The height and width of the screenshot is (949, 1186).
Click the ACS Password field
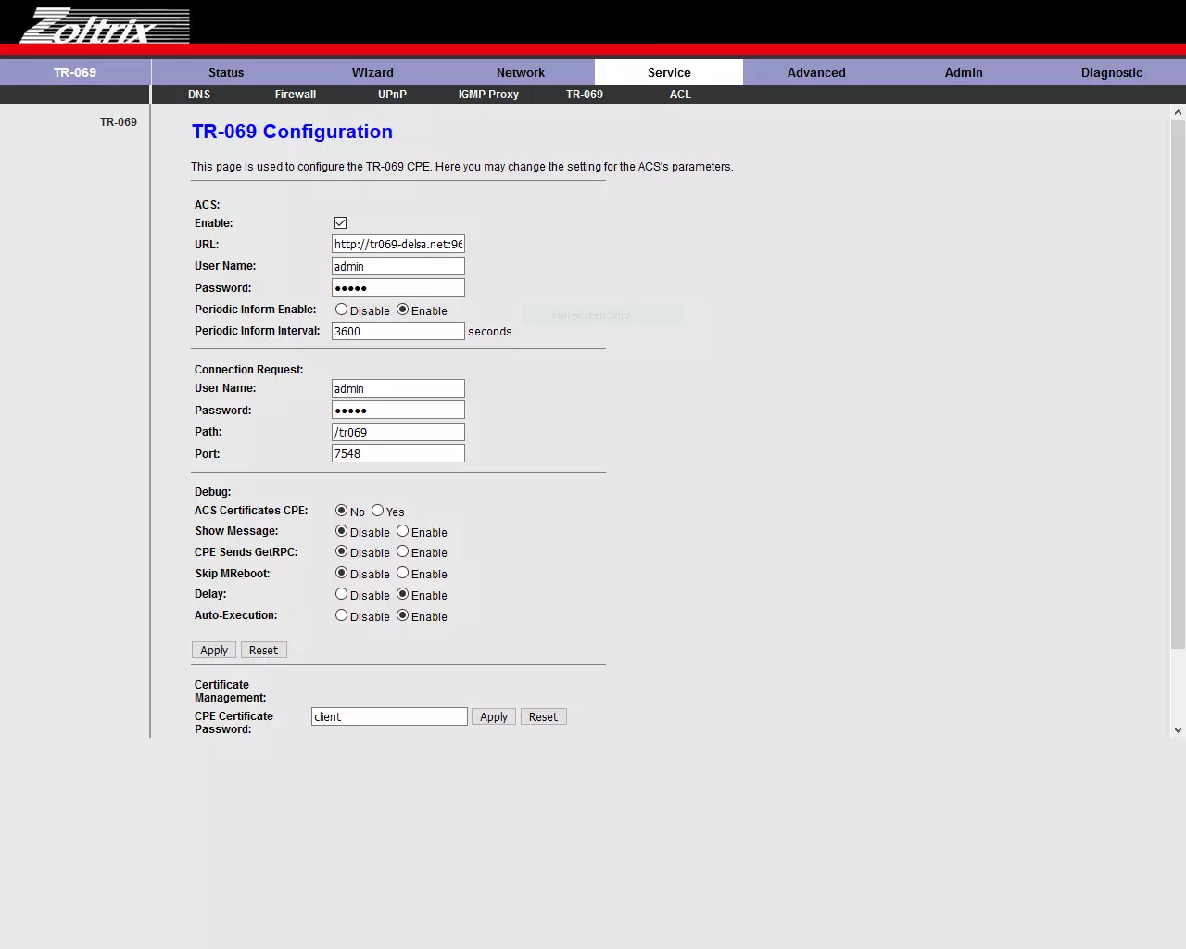point(398,287)
